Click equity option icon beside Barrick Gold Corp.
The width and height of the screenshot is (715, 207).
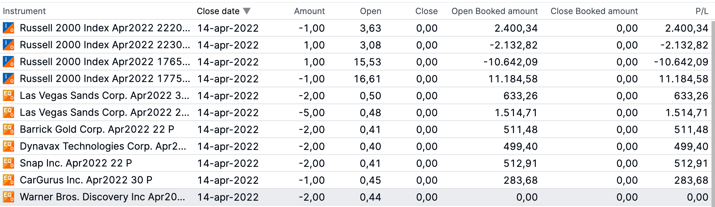8,129
